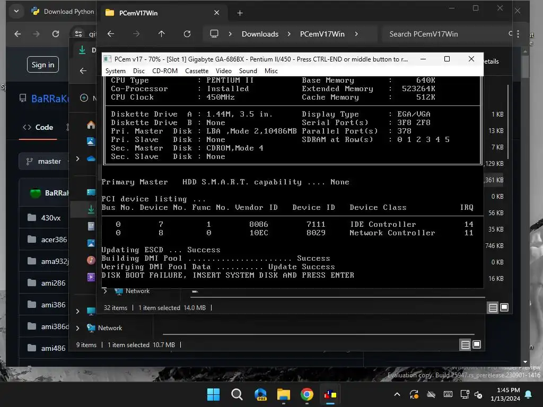The height and width of the screenshot is (407, 543).
Task: Expand the chevron after PCemV17Win breadcrumb
Action: pyautogui.click(x=356, y=34)
